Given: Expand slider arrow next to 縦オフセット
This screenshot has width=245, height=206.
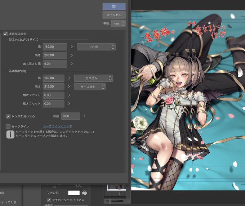Looking at the screenshot, I should [x=69, y=104].
